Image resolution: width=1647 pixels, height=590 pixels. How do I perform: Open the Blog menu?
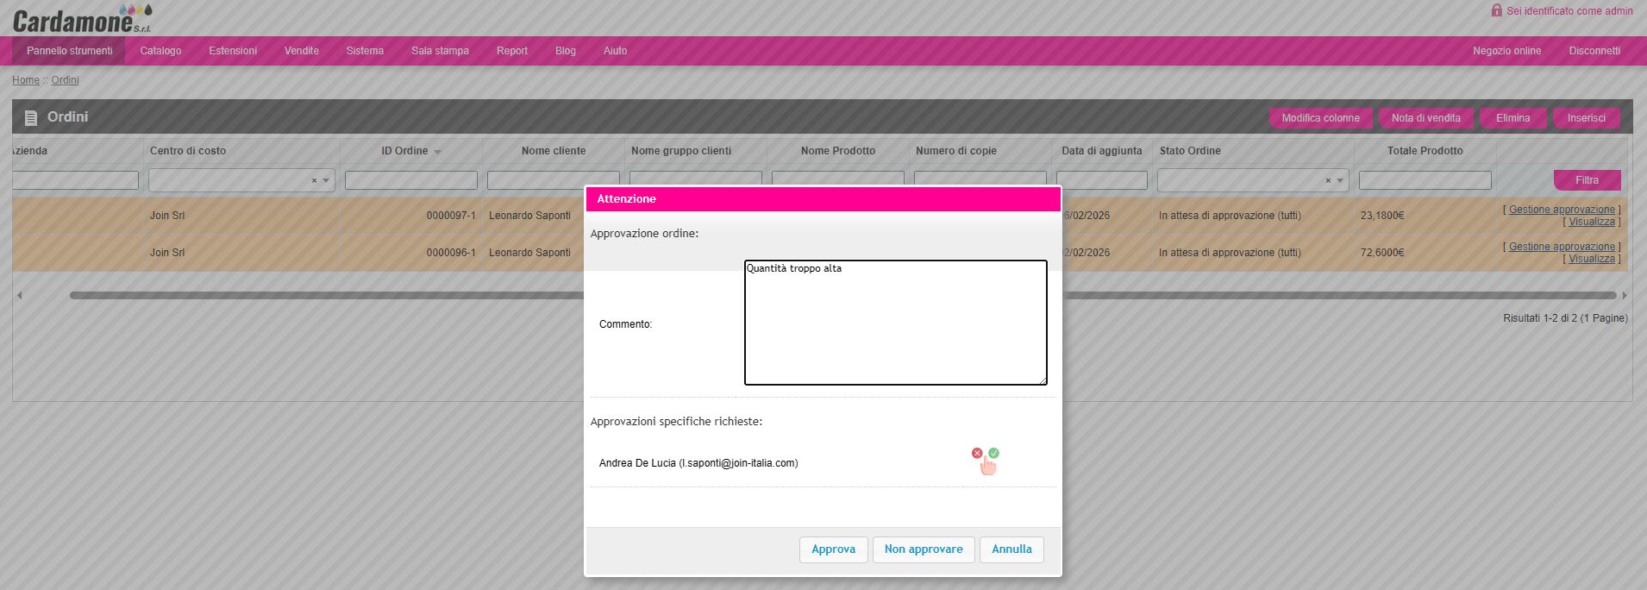point(566,51)
